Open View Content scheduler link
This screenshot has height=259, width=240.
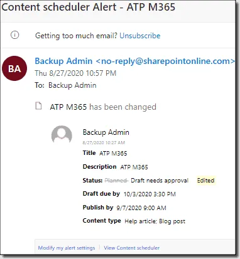(x=132, y=248)
